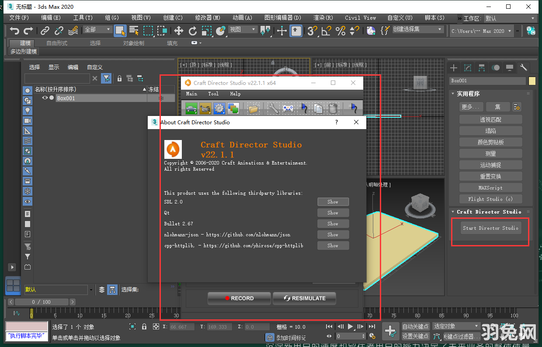Select the car icon in Craft Director toolbar
The image size is (542, 347).
click(x=191, y=109)
